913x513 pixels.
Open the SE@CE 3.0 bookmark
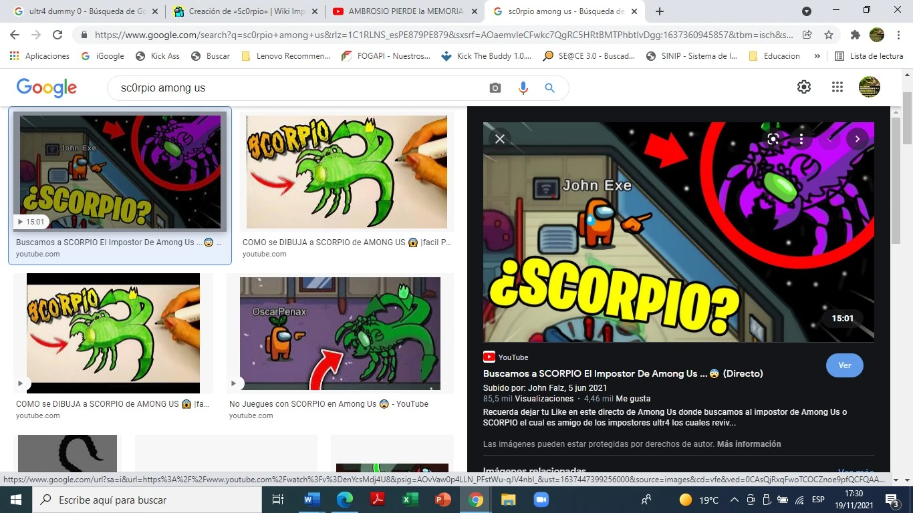click(589, 56)
